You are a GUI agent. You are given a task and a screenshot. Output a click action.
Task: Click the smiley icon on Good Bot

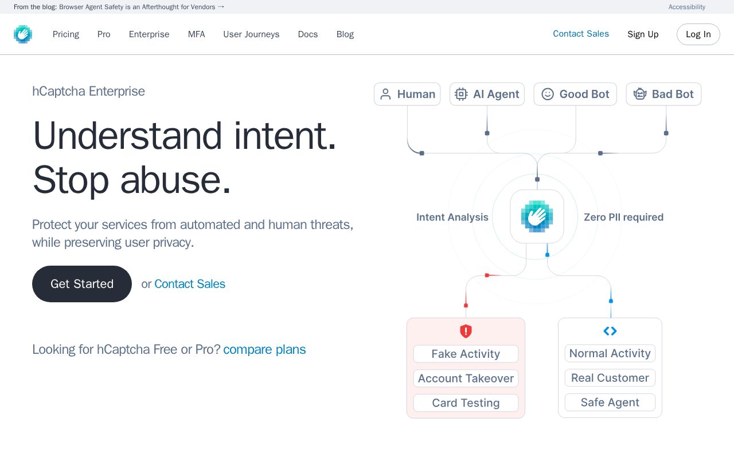tap(548, 94)
